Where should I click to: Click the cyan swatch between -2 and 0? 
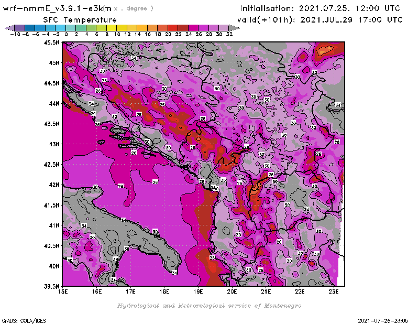click(x=61, y=28)
